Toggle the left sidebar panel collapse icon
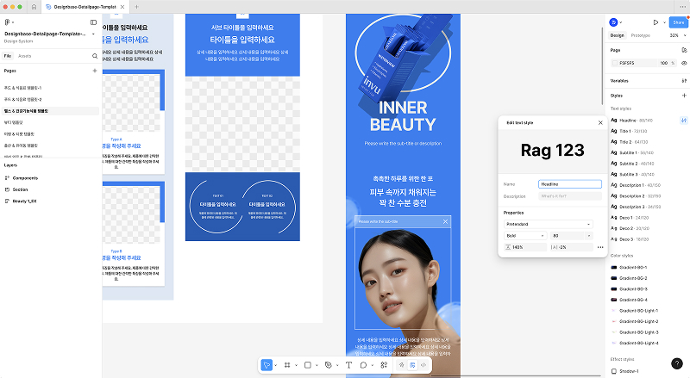690x378 pixels. [x=93, y=22]
